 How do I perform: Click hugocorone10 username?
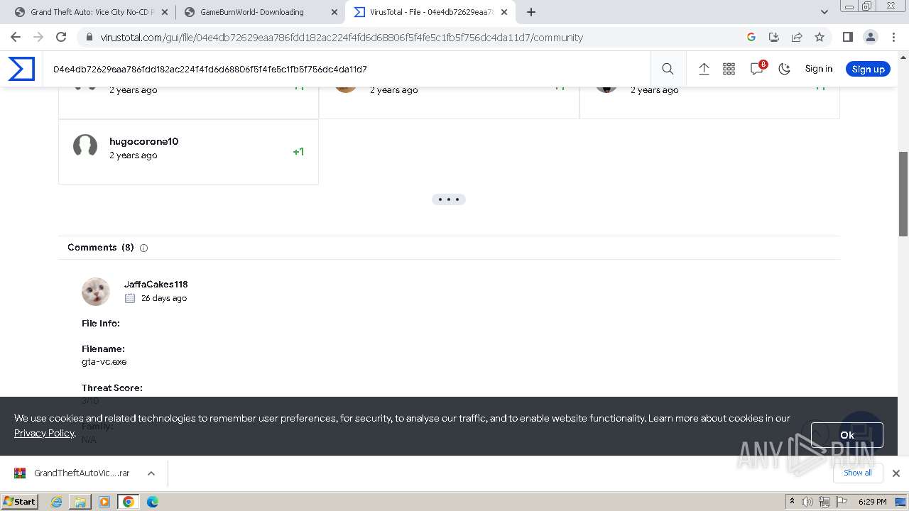click(x=144, y=141)
